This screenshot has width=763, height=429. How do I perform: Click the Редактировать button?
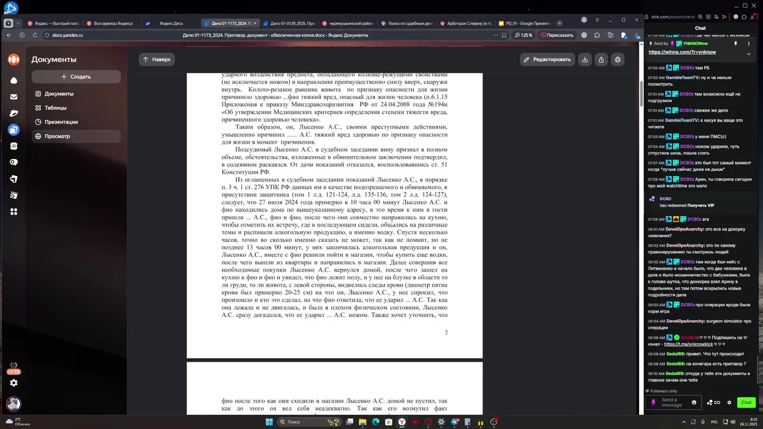tap(547, 60)
